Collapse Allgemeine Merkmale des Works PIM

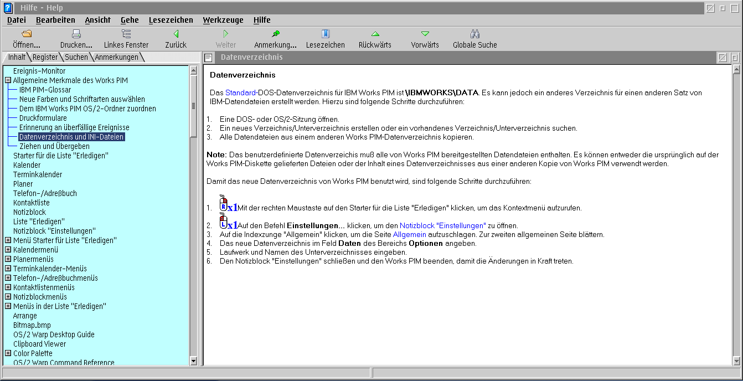point(8,80)
